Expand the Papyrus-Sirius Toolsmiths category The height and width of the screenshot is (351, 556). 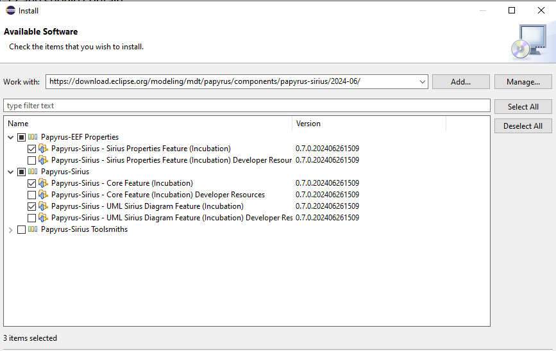(x=10, y=229)
